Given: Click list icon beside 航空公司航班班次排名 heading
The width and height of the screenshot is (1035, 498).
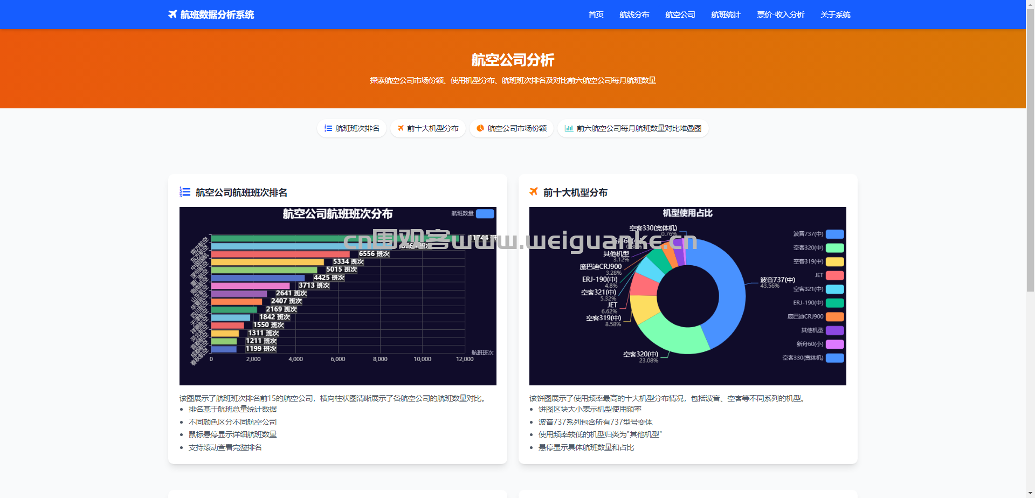Looking at the screenshot, I should (x=185, y=192).
